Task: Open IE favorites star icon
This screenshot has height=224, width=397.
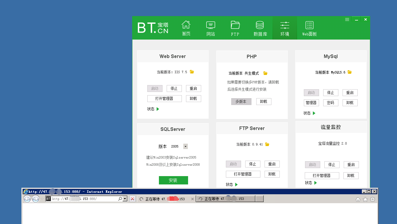Action: 365,199
